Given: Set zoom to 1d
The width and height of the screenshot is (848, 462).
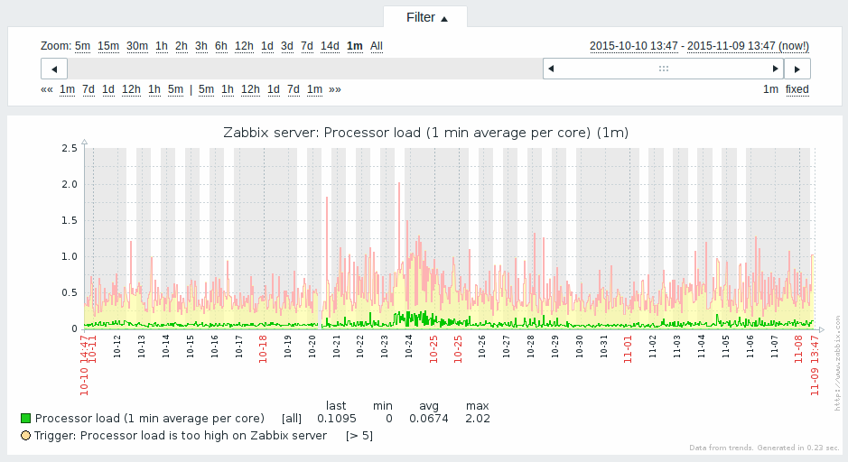Looking at the screenshot, I should (x=267, y=46).
